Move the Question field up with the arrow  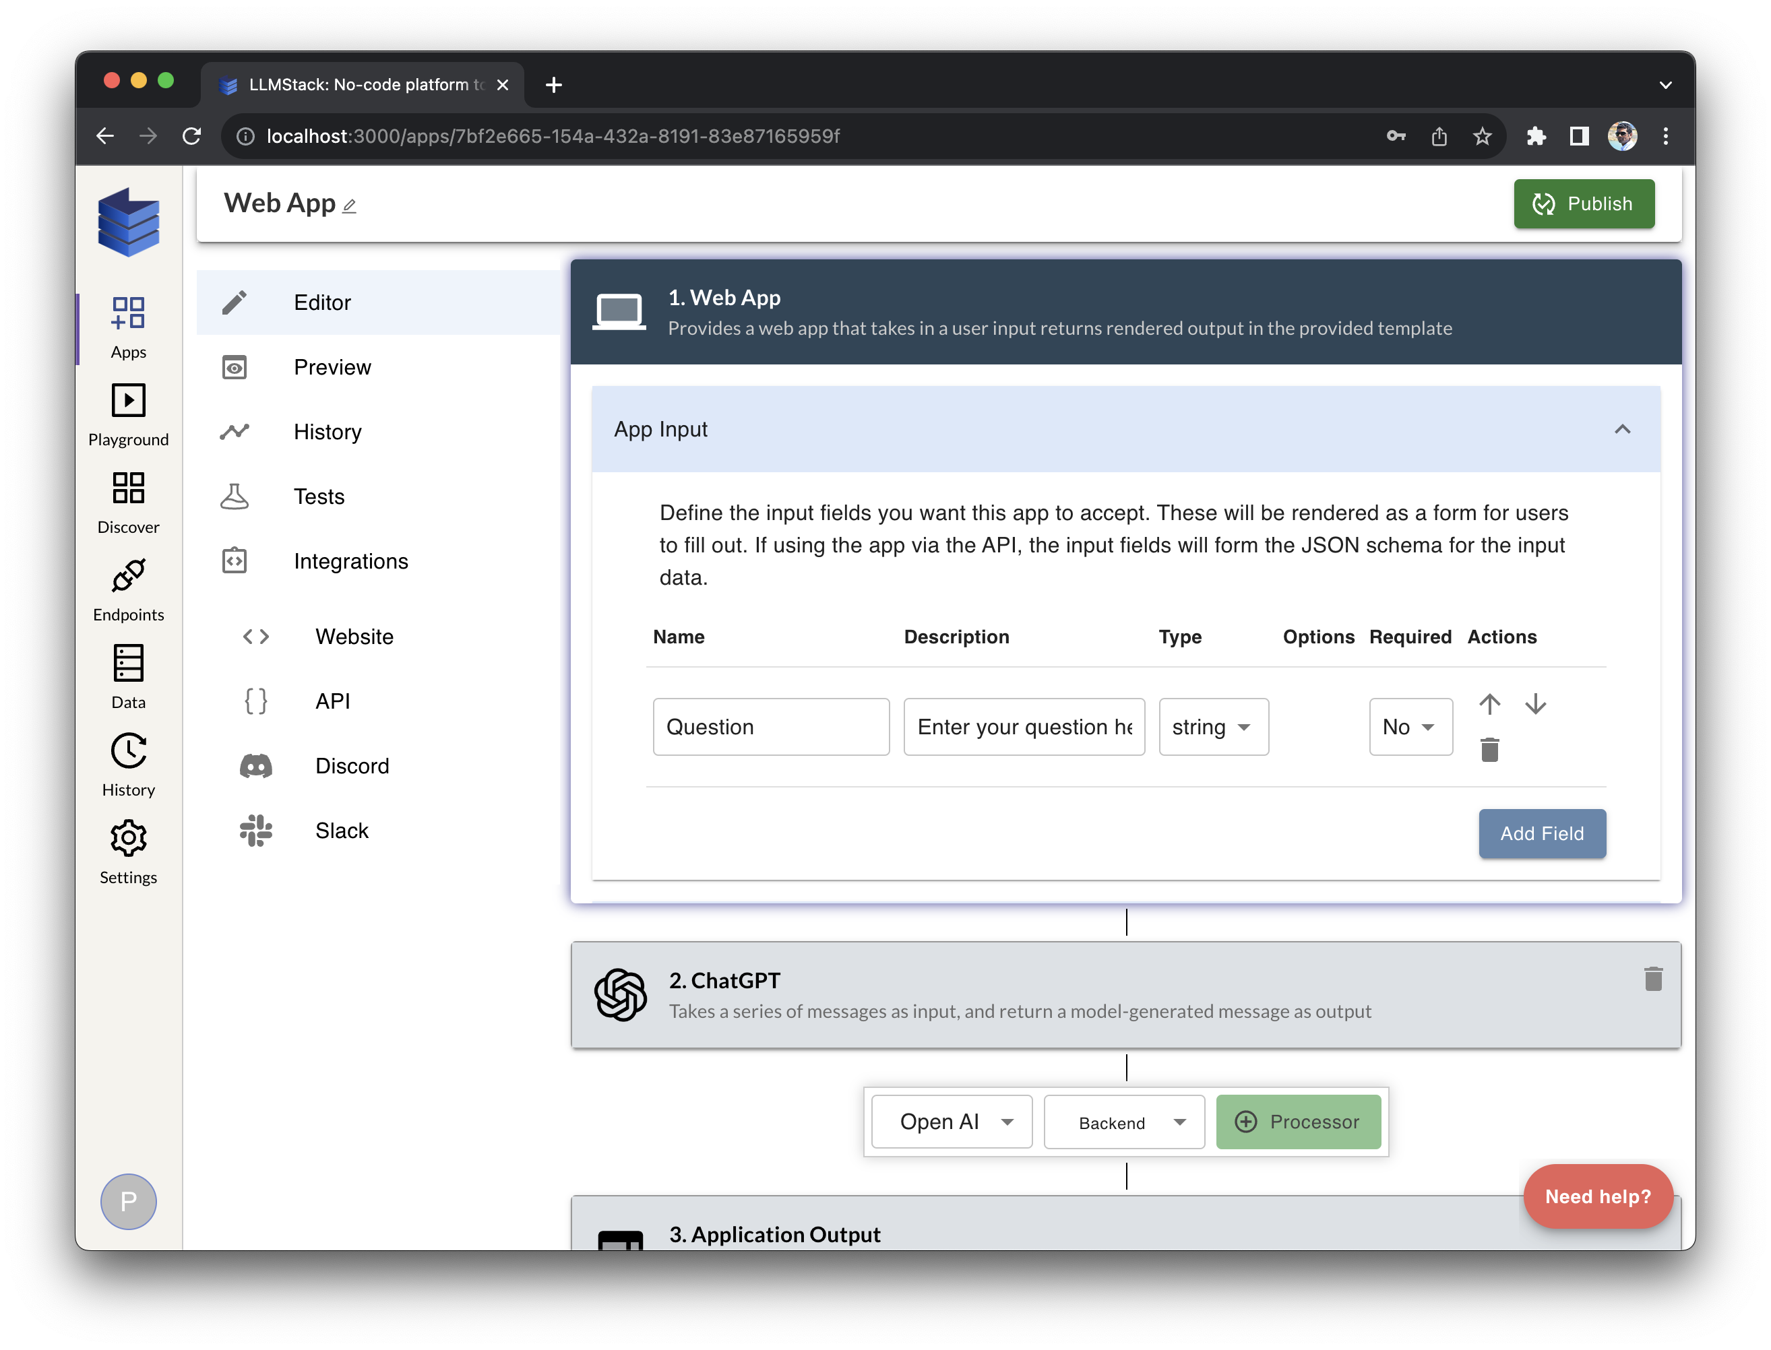(1489, 704)
